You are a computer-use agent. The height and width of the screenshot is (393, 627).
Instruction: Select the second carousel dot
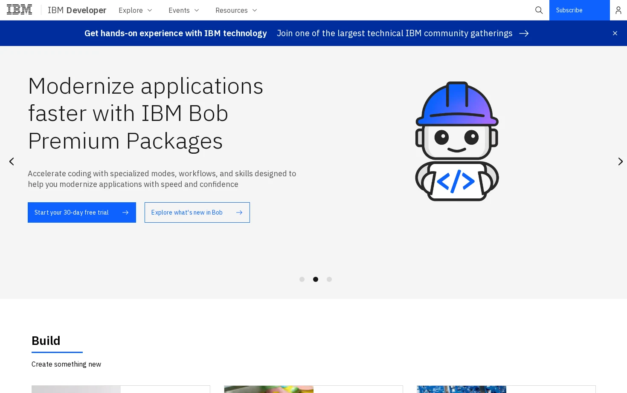point(316,279)
